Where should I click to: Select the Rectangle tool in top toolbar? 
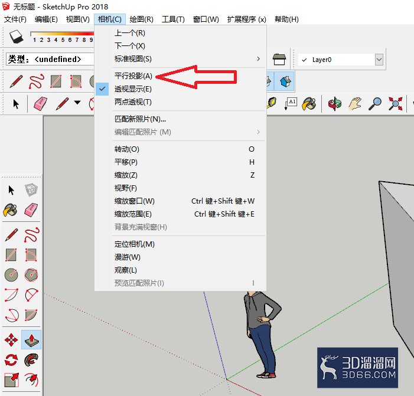[56, 81]
